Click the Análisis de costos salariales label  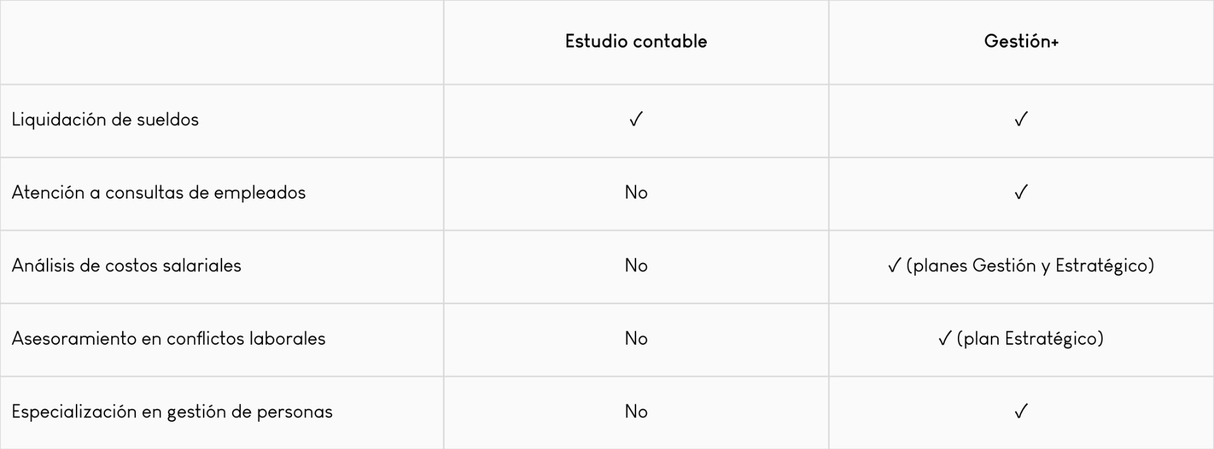coord(126,266)
